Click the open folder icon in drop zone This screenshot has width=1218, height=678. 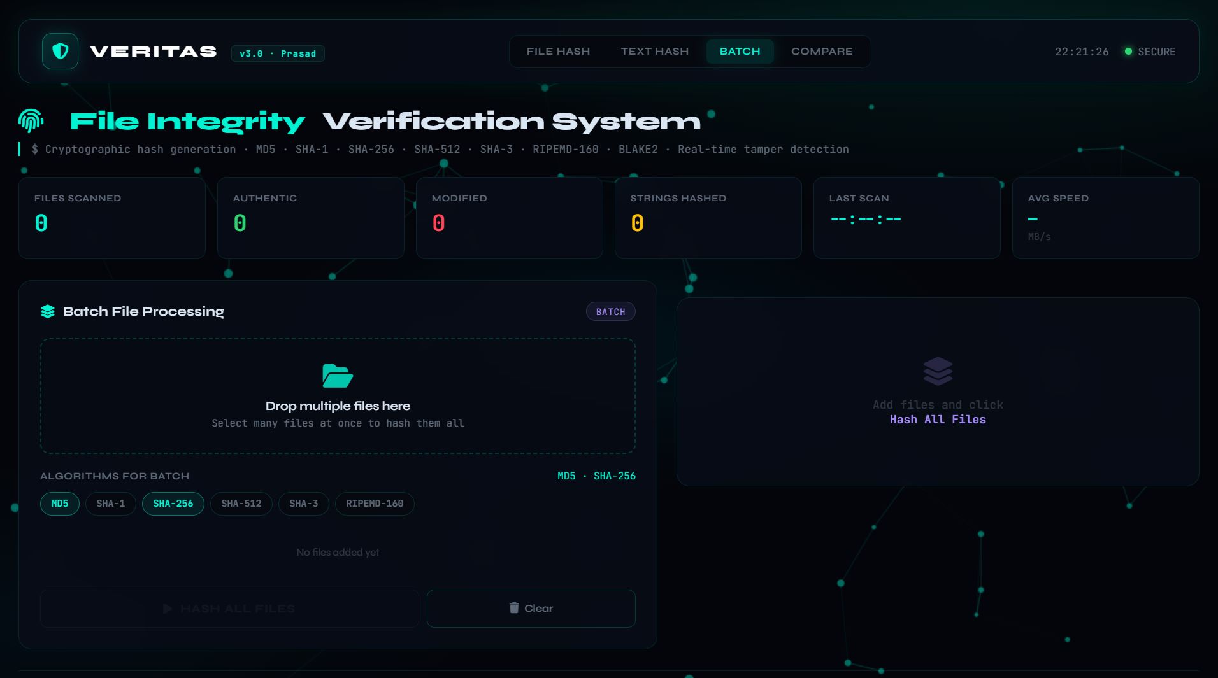tap(338, 376)
